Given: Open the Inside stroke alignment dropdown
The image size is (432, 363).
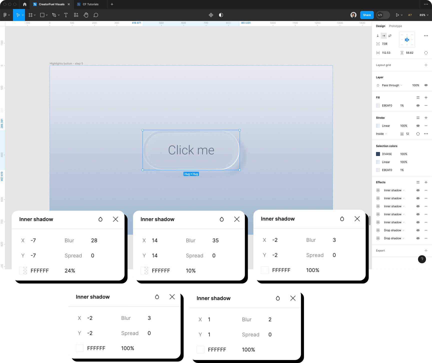Looking at the screenshot, I should pos(381,134).
